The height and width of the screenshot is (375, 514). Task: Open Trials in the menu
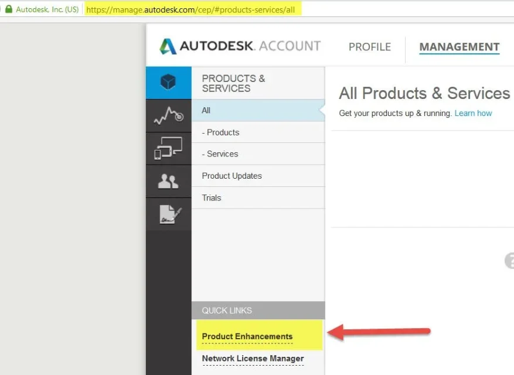[x=258, y=198]
